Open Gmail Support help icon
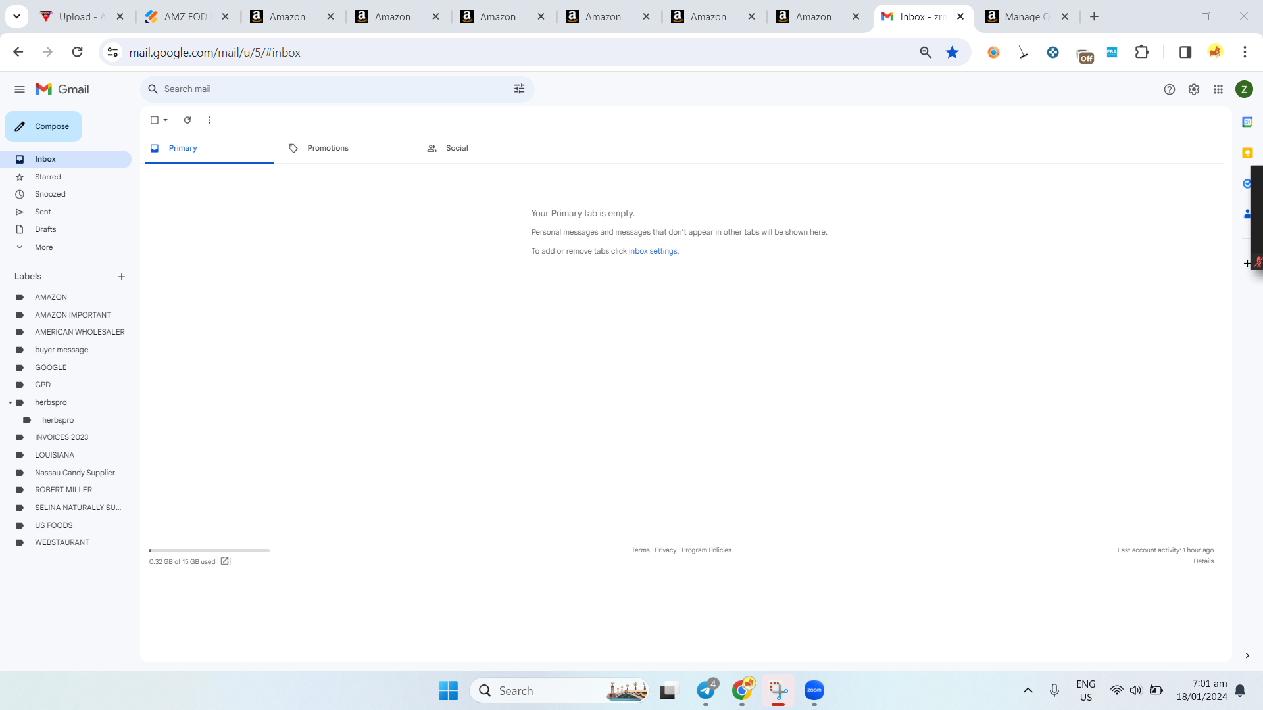The width and height of the screenshot is (1263, 710). pyautogui.click(x=1169, y=89)
